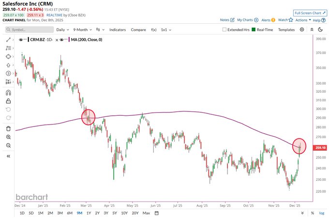
Task: Select the magnet snap tool
Action: click(x=8, y=93)
